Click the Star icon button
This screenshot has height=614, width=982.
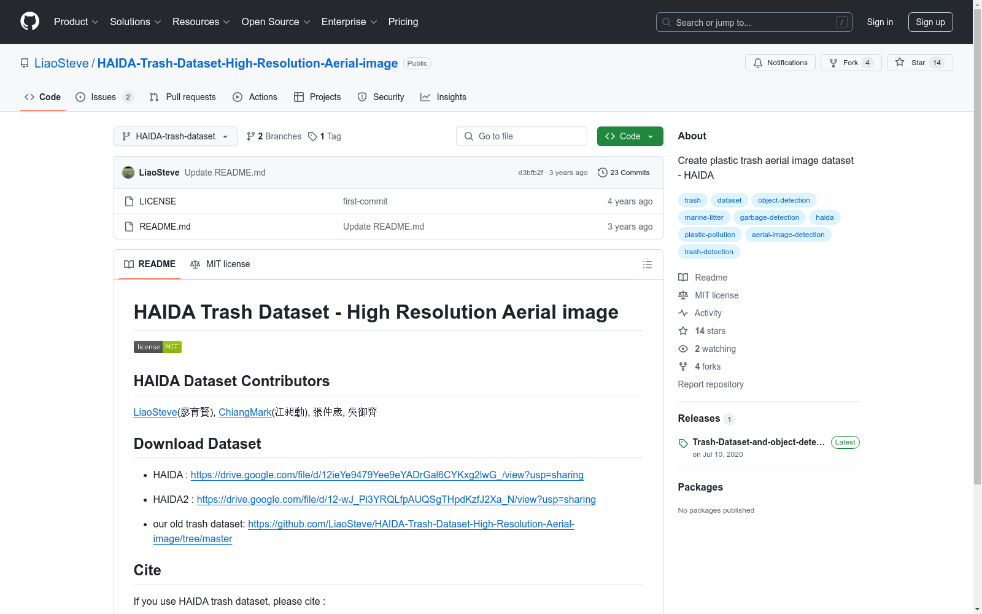(900, 63)
